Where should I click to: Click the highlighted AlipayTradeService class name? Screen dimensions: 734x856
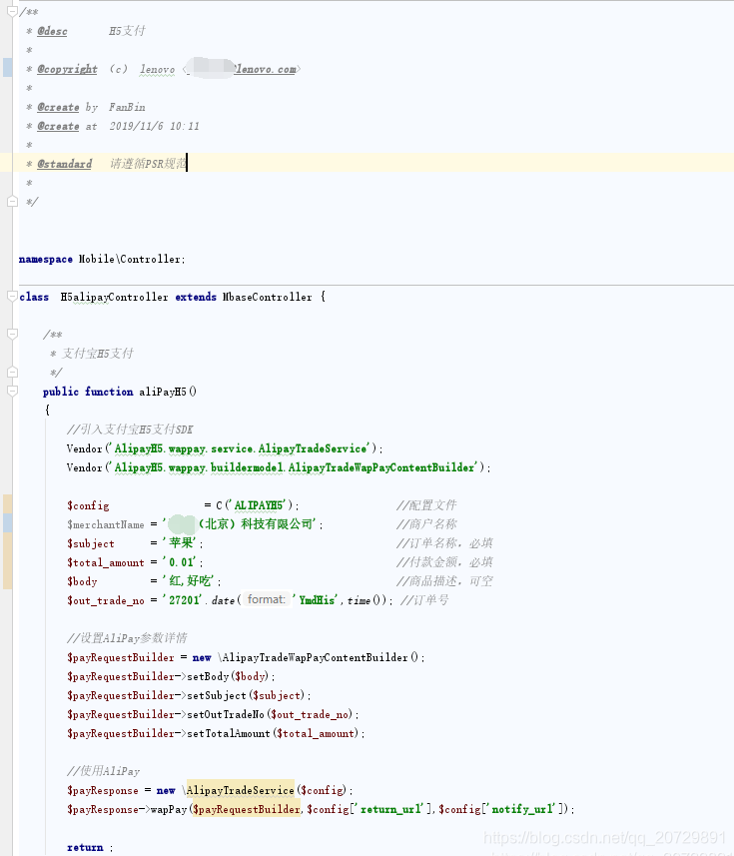241,790
